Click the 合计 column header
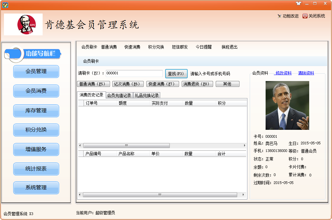 (231, 154)
